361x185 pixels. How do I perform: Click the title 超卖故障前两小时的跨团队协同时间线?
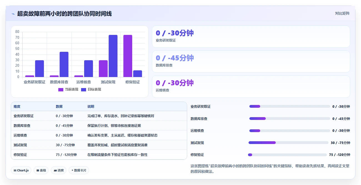pyautogui.click(x=64, y=14)
